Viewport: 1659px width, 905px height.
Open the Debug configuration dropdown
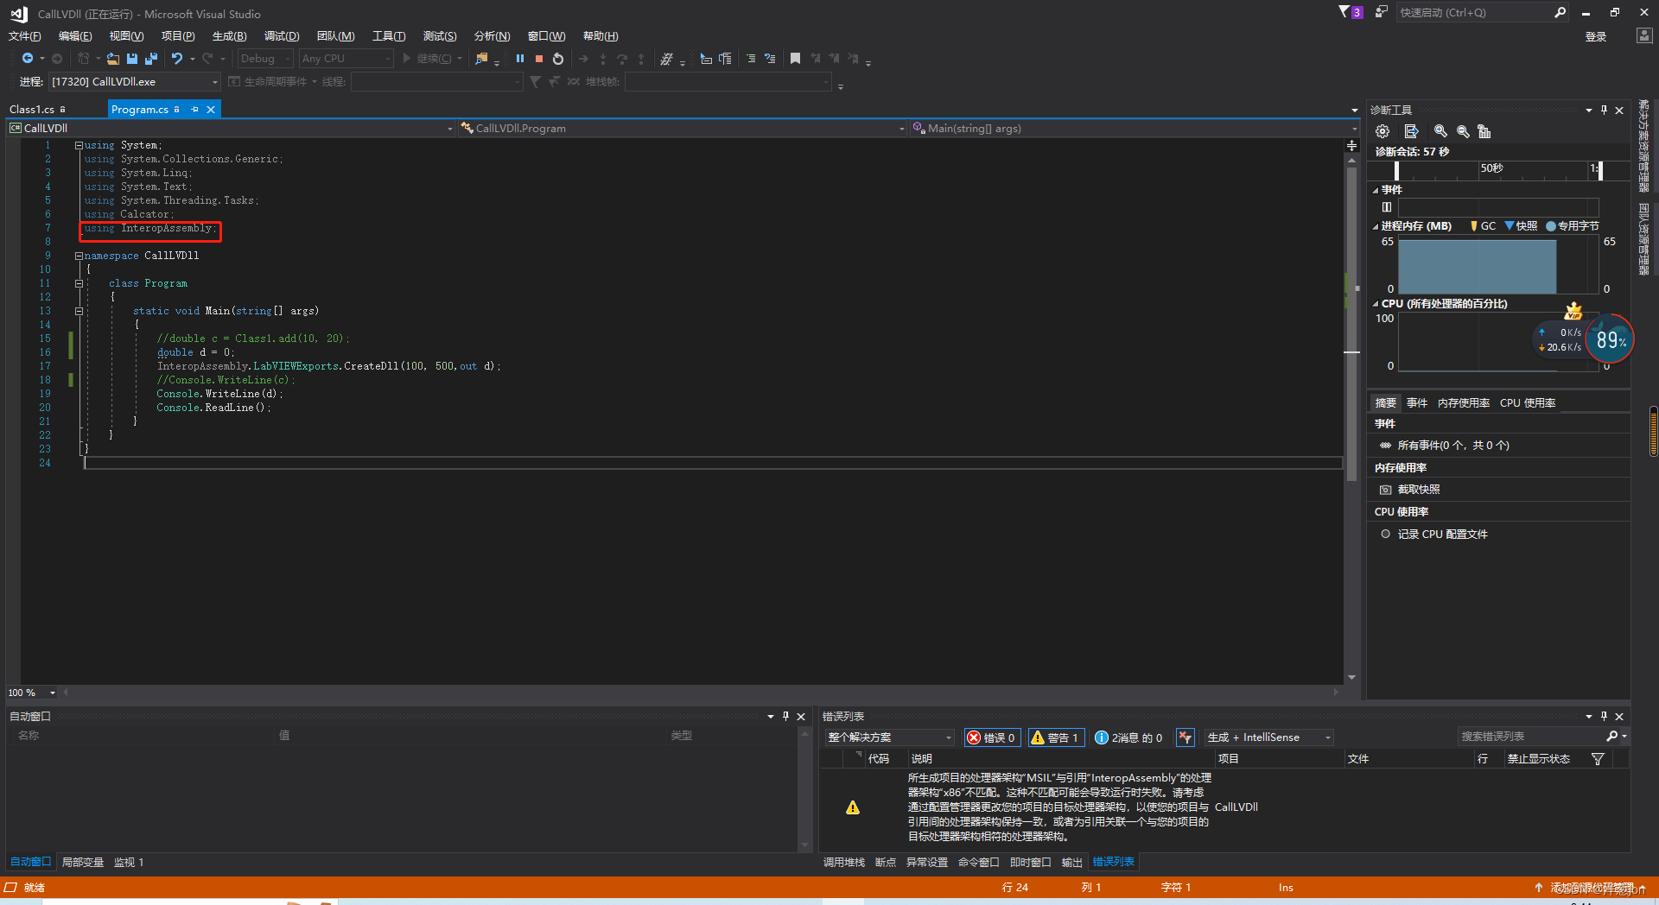[265, 59]
